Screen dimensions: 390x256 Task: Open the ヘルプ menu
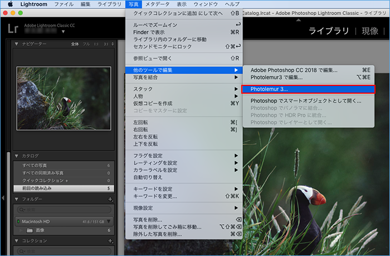[x=232, y=4]
